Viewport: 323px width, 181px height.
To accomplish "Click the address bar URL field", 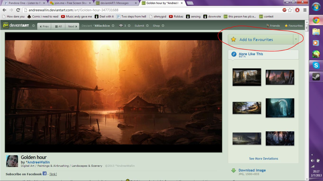I will click(x=152, y=10).
